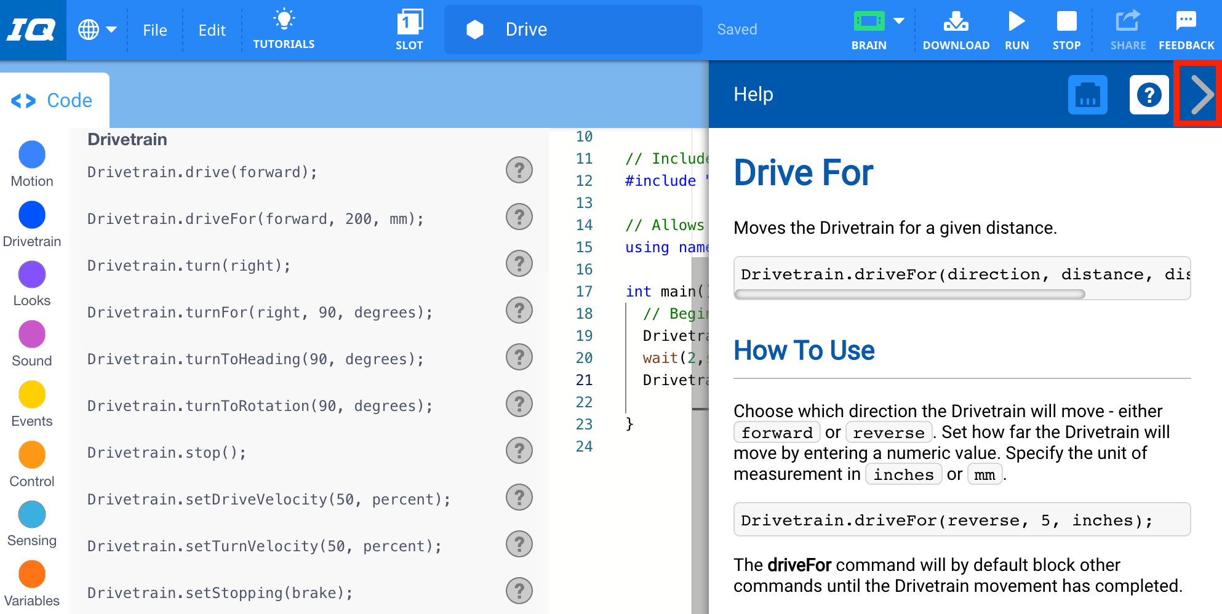Expand the Brain options dropdown arrow

(x=898, y=21)
